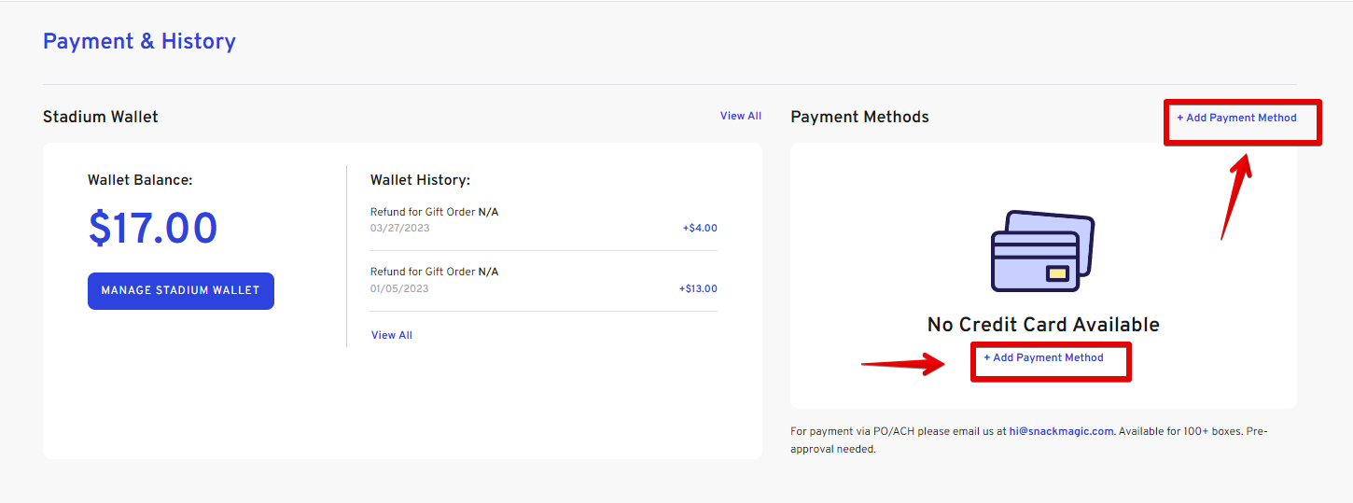Click the Stadium Wallet section heading
1353x503 pixels.
(101, 117)
